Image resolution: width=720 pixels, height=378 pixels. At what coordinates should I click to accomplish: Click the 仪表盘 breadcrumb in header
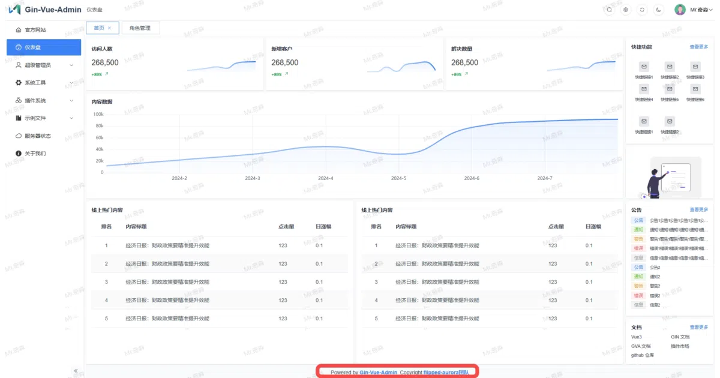pyautogui.click(x=94, y=10)
